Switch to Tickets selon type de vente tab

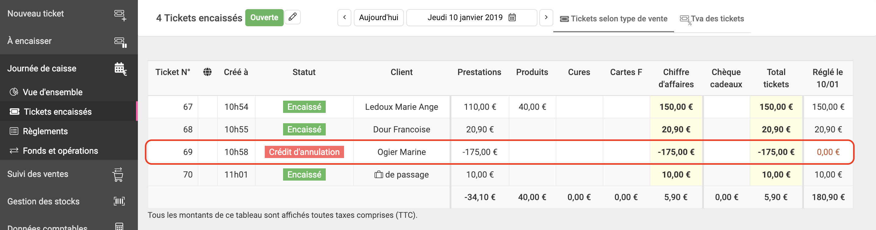(613, 19)
